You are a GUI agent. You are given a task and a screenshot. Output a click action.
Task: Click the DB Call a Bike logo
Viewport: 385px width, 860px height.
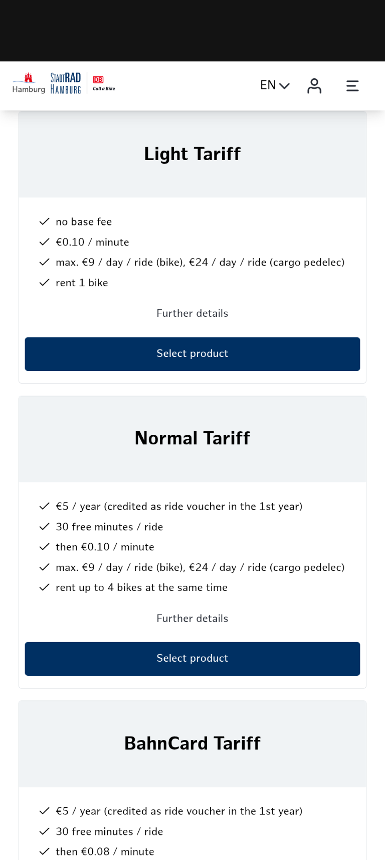[x=103, y=83]
